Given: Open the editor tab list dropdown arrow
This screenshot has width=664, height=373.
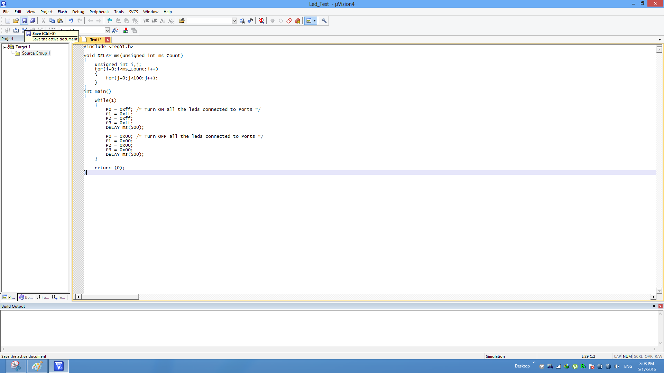Looking at the screenshot, I should (x=660, y=39).
